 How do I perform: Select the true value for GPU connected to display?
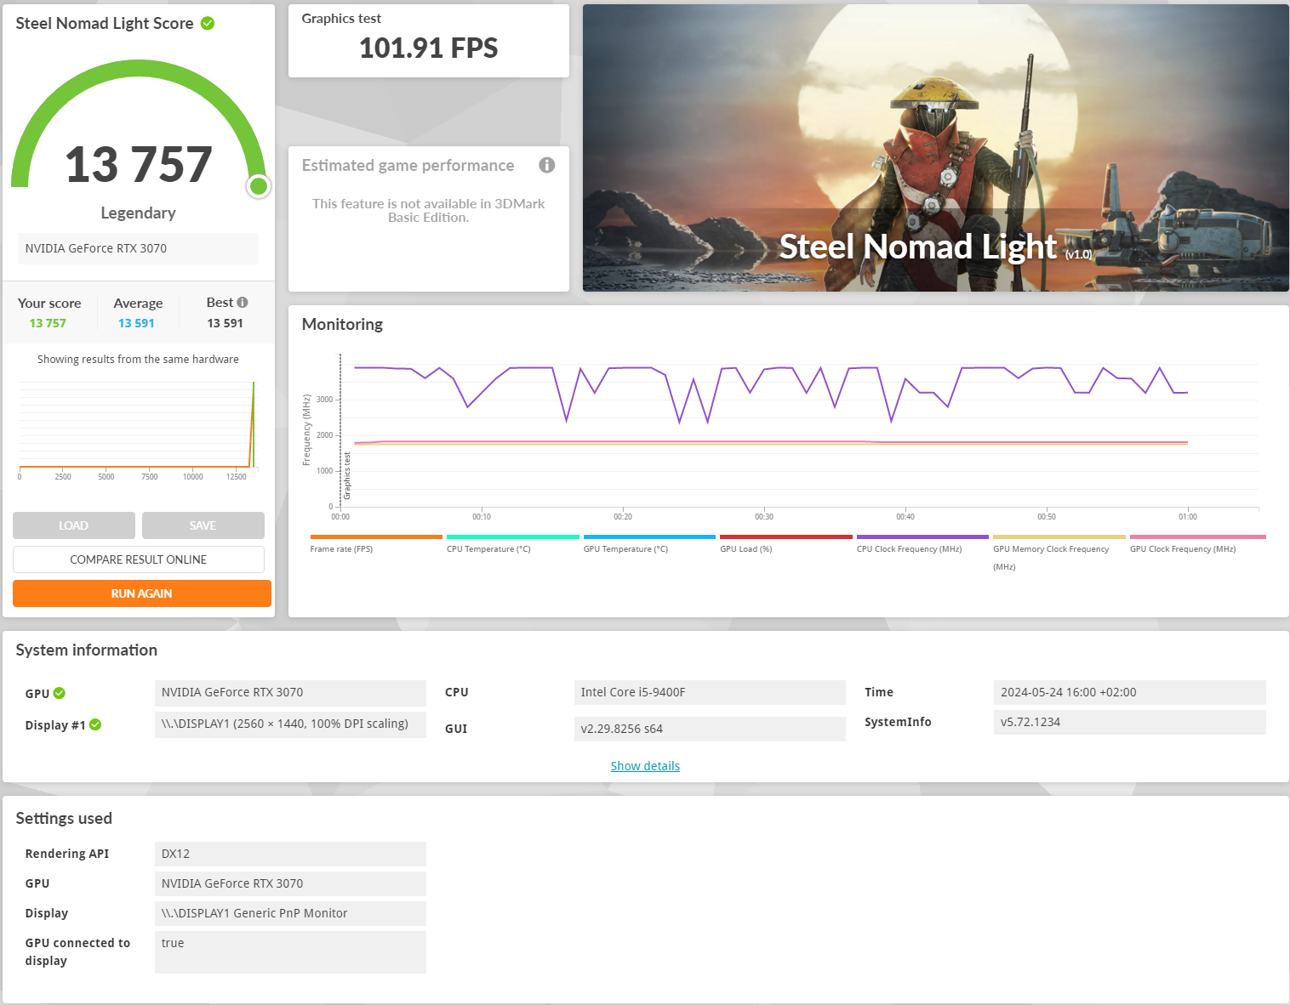[x=290, y=952]
